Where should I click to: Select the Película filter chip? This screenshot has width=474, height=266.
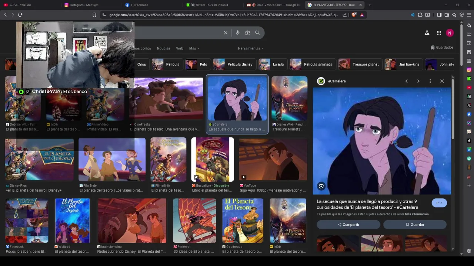point(167,64)
